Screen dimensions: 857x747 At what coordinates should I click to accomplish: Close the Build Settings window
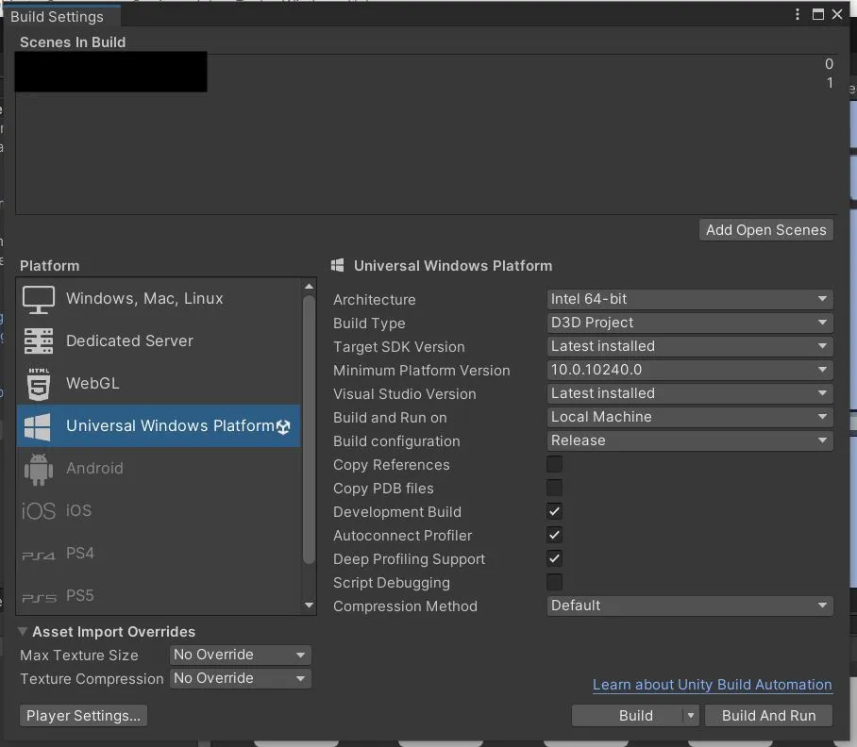[x=837, y=14]
